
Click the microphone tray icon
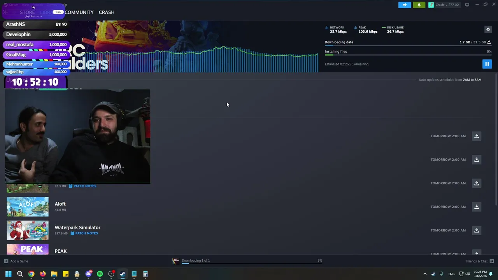[441, 274]
